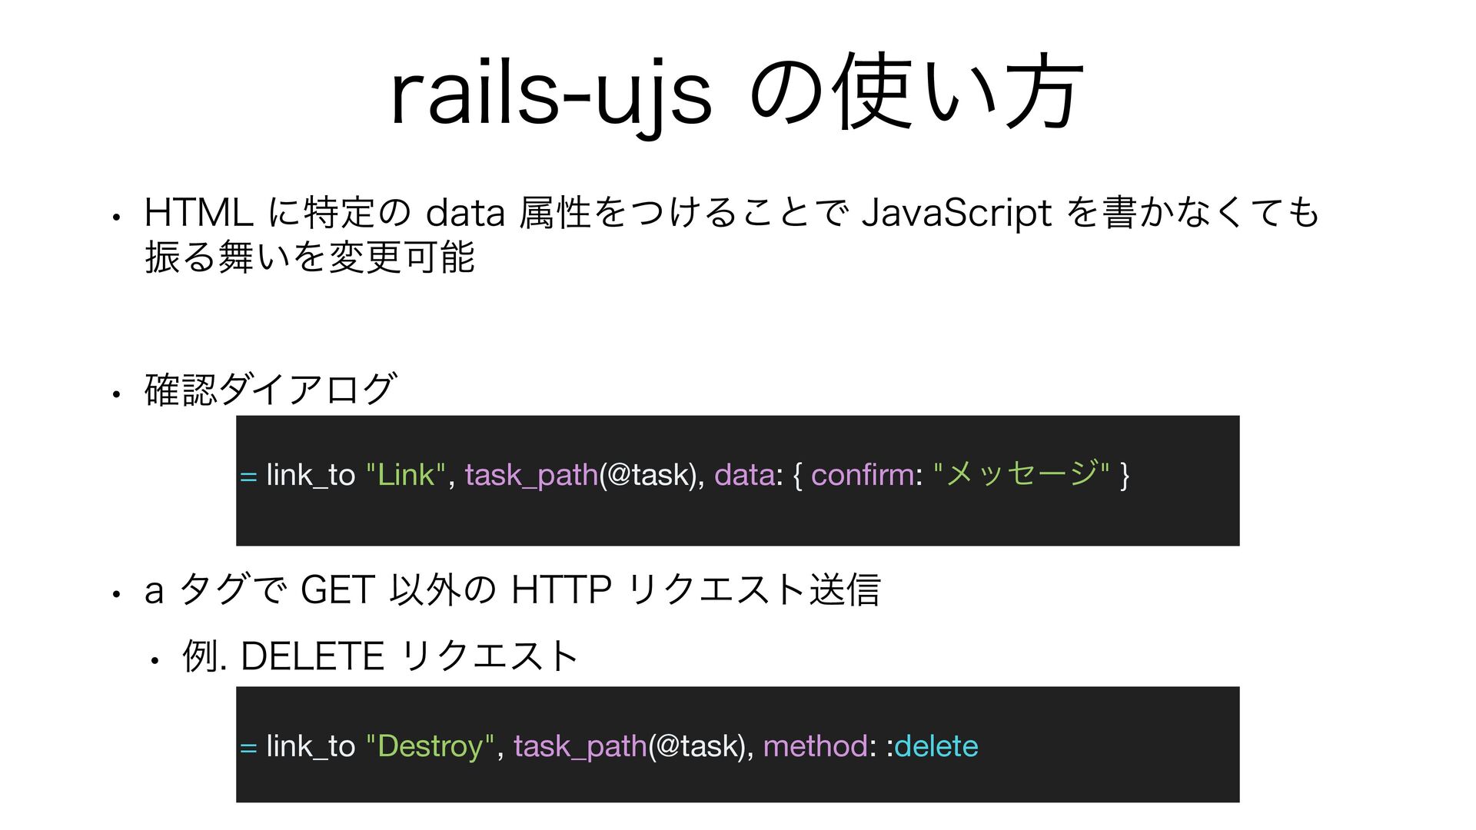Click the bullet "a タグで GET 以外の HTTP リクエスト送信"
Viewport: 1476px width, 830px height.
click(512, 590)
